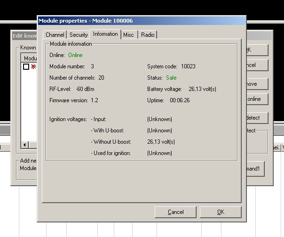Click the Module number value 3

pyautogui.click(x=92, y=66)
